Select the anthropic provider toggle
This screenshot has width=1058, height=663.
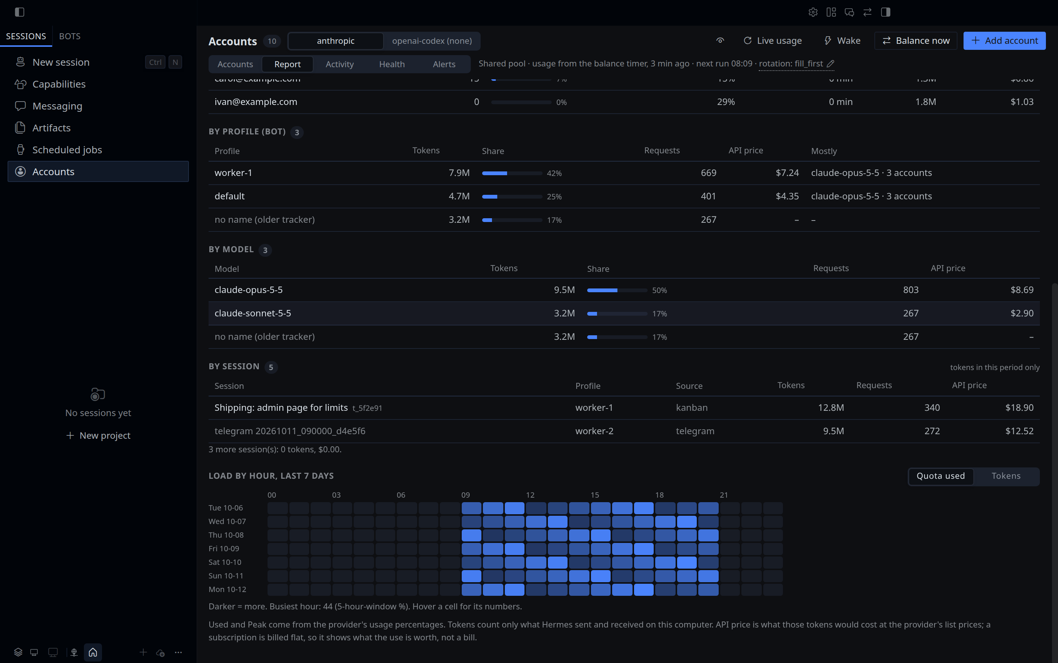click(x=336, y=41)
